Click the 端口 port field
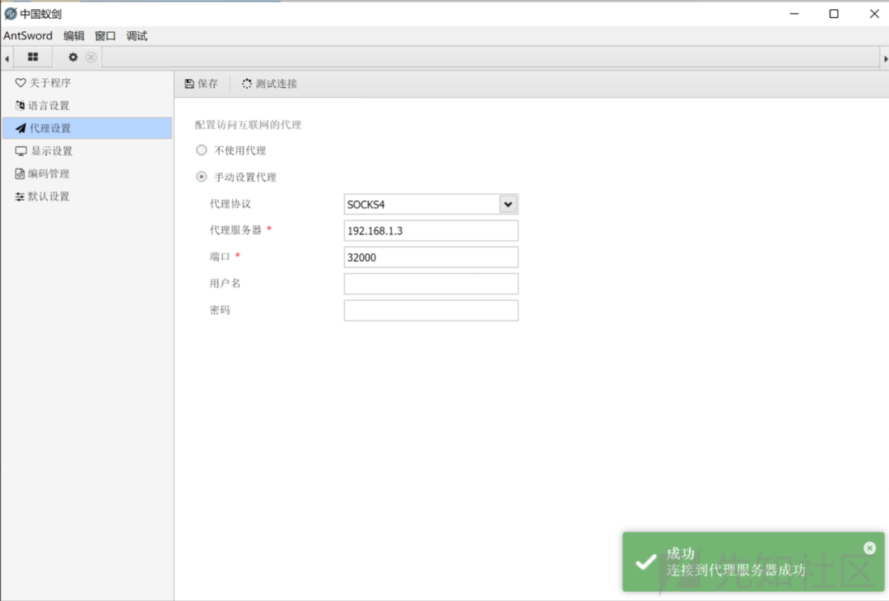 click(x=431, y=257)
